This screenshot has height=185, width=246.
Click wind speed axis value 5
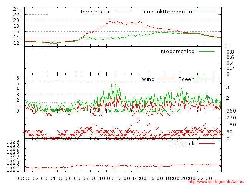tap(18, 84)
